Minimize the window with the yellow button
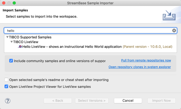The height and width of the screenshot is (109, 181). 9,3
